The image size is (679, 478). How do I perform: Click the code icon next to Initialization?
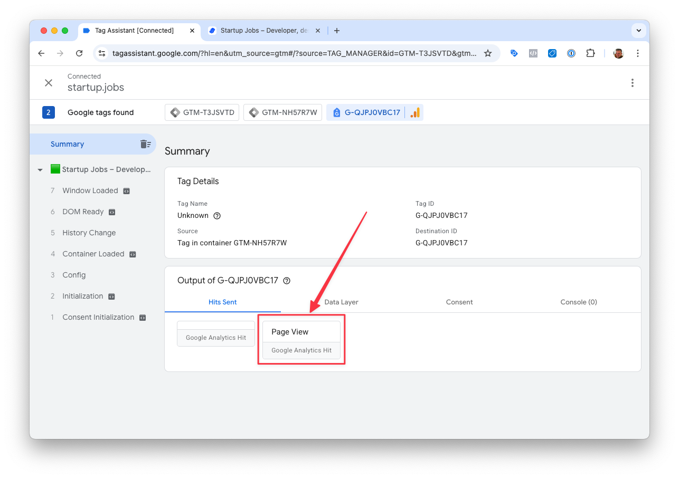click(111, 297)
